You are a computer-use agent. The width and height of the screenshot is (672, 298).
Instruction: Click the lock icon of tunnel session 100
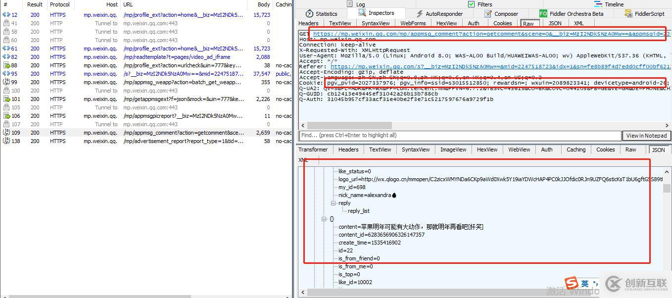point(6,91)
